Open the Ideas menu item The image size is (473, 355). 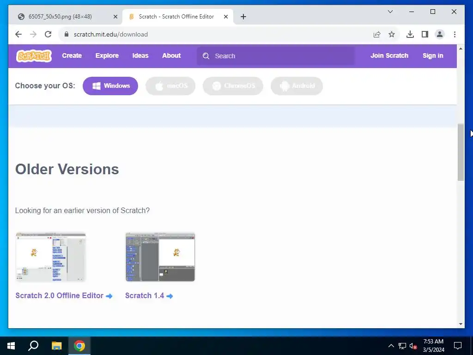pyautogui.click(x=140, y=56)
